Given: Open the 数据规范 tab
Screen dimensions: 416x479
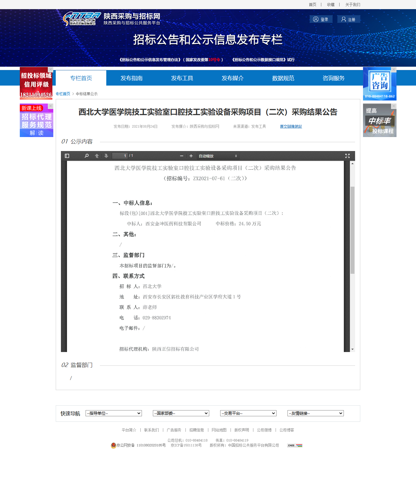Looking at the screenshot, I should click(283, 78).
